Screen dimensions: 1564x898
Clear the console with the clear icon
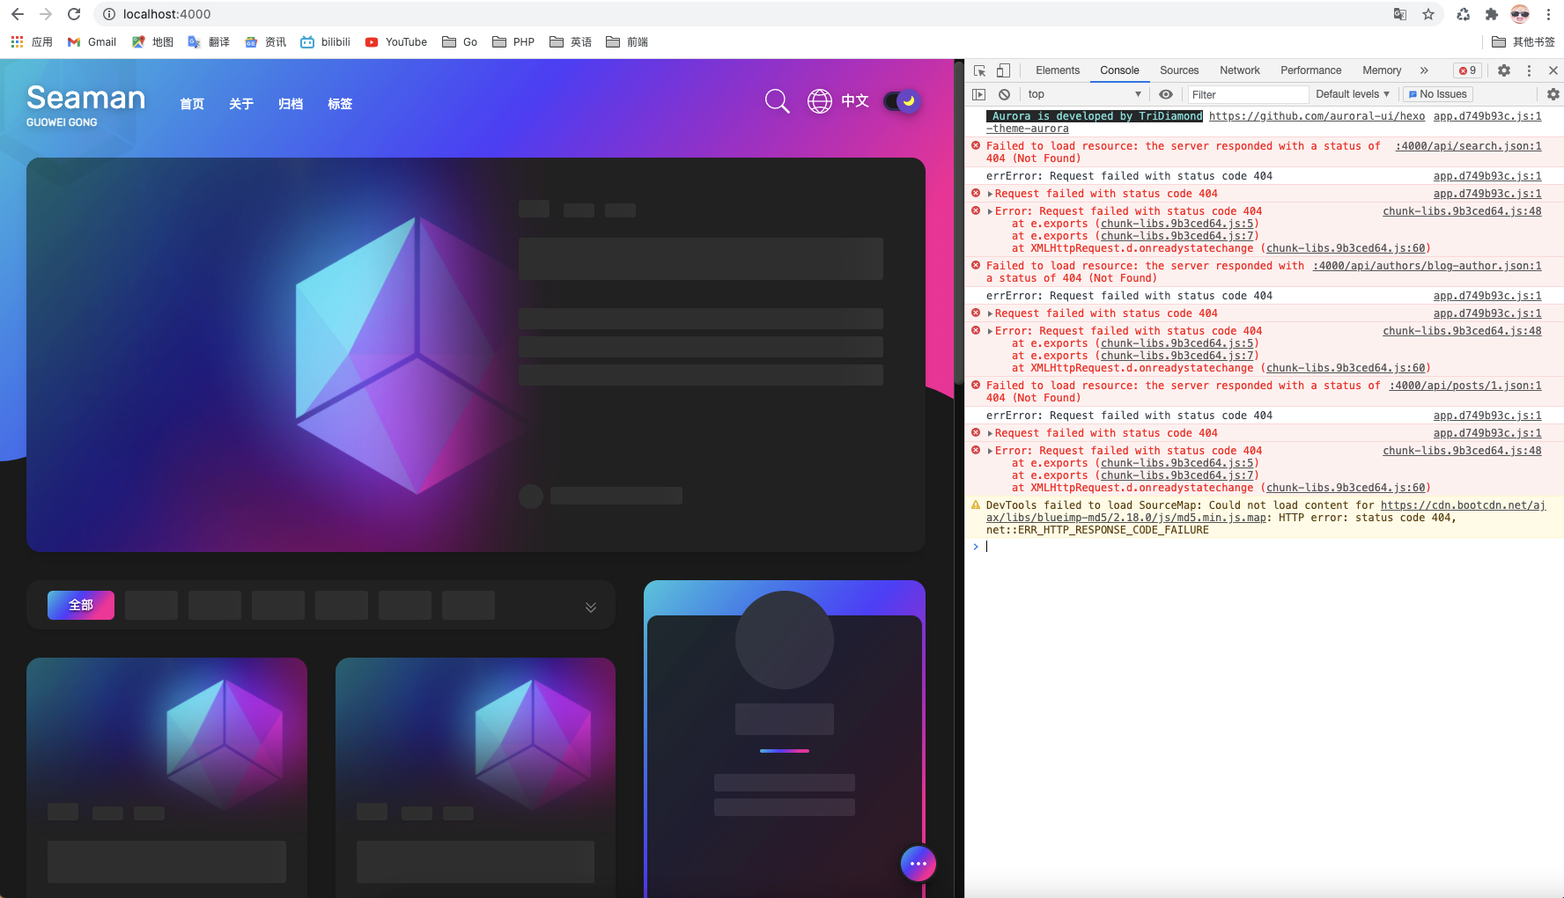click(x=1004, y=94)
